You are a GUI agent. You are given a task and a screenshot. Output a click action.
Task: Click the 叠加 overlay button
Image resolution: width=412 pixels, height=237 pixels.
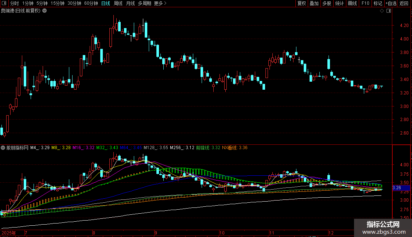pyautogui.click(x=314, y=3)
